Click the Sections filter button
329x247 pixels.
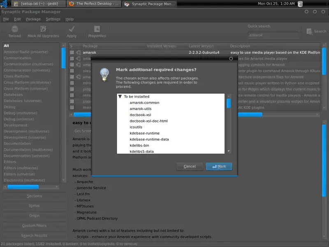point(35,196)
